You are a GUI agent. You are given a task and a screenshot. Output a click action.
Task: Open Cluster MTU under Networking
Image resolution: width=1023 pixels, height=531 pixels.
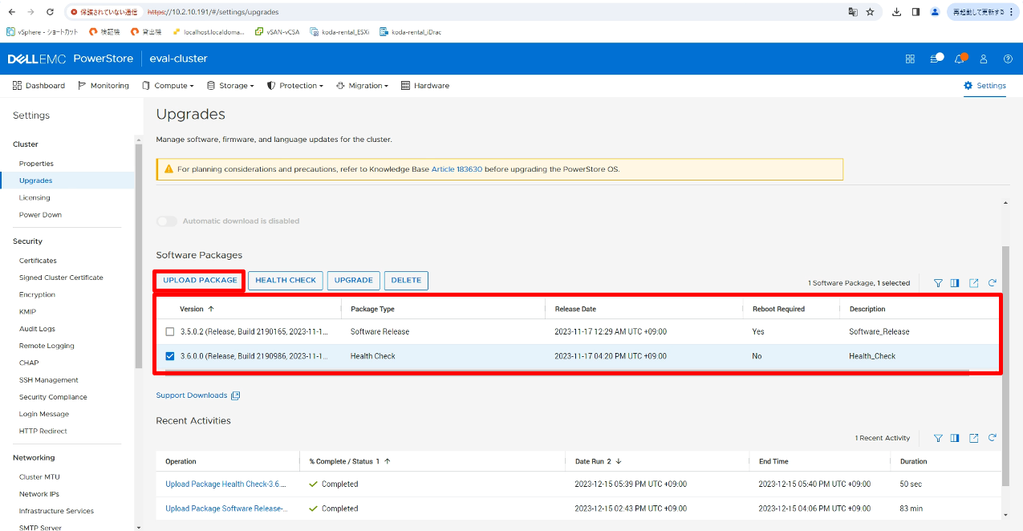(x=39, y=477)
